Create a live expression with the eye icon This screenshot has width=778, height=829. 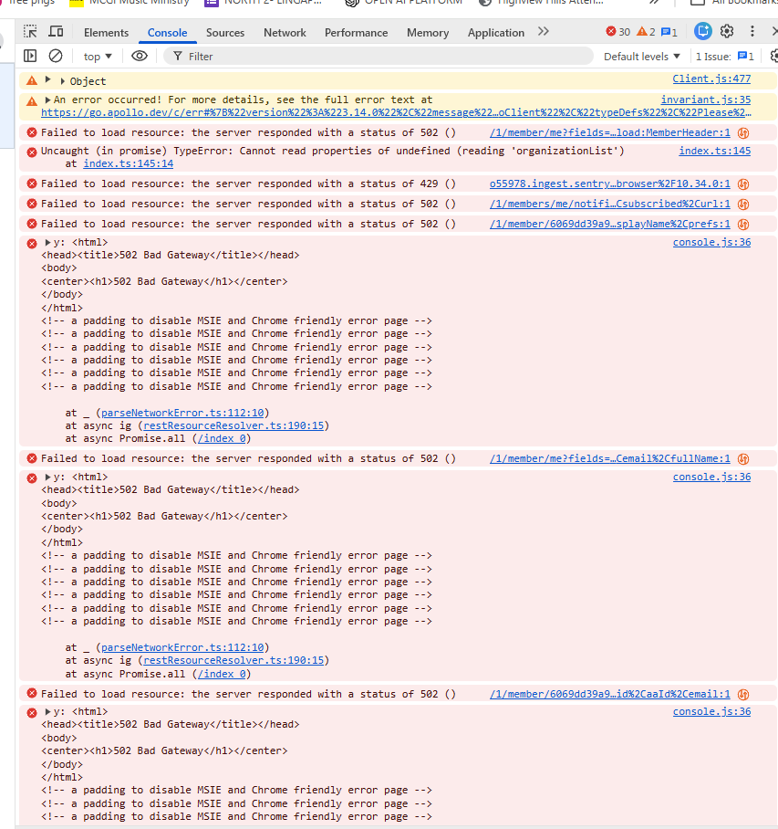[x=139, y=56]
